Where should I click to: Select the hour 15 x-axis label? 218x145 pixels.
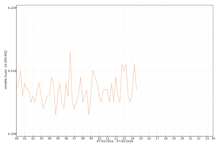point(141,138)
